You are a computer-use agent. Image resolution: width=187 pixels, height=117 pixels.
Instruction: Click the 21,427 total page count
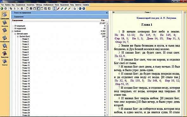click(103, 23)
